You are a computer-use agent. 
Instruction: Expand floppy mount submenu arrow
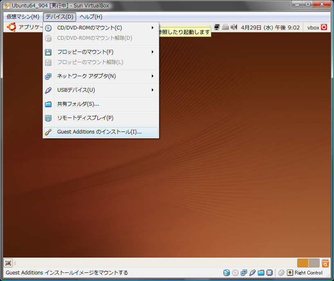(153, 52)
